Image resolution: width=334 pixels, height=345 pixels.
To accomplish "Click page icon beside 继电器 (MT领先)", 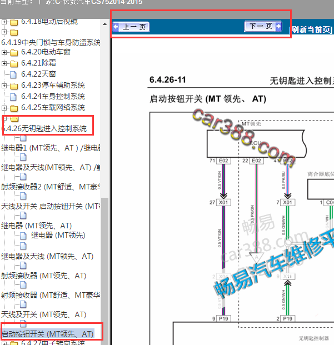I will tap(23, 236).
